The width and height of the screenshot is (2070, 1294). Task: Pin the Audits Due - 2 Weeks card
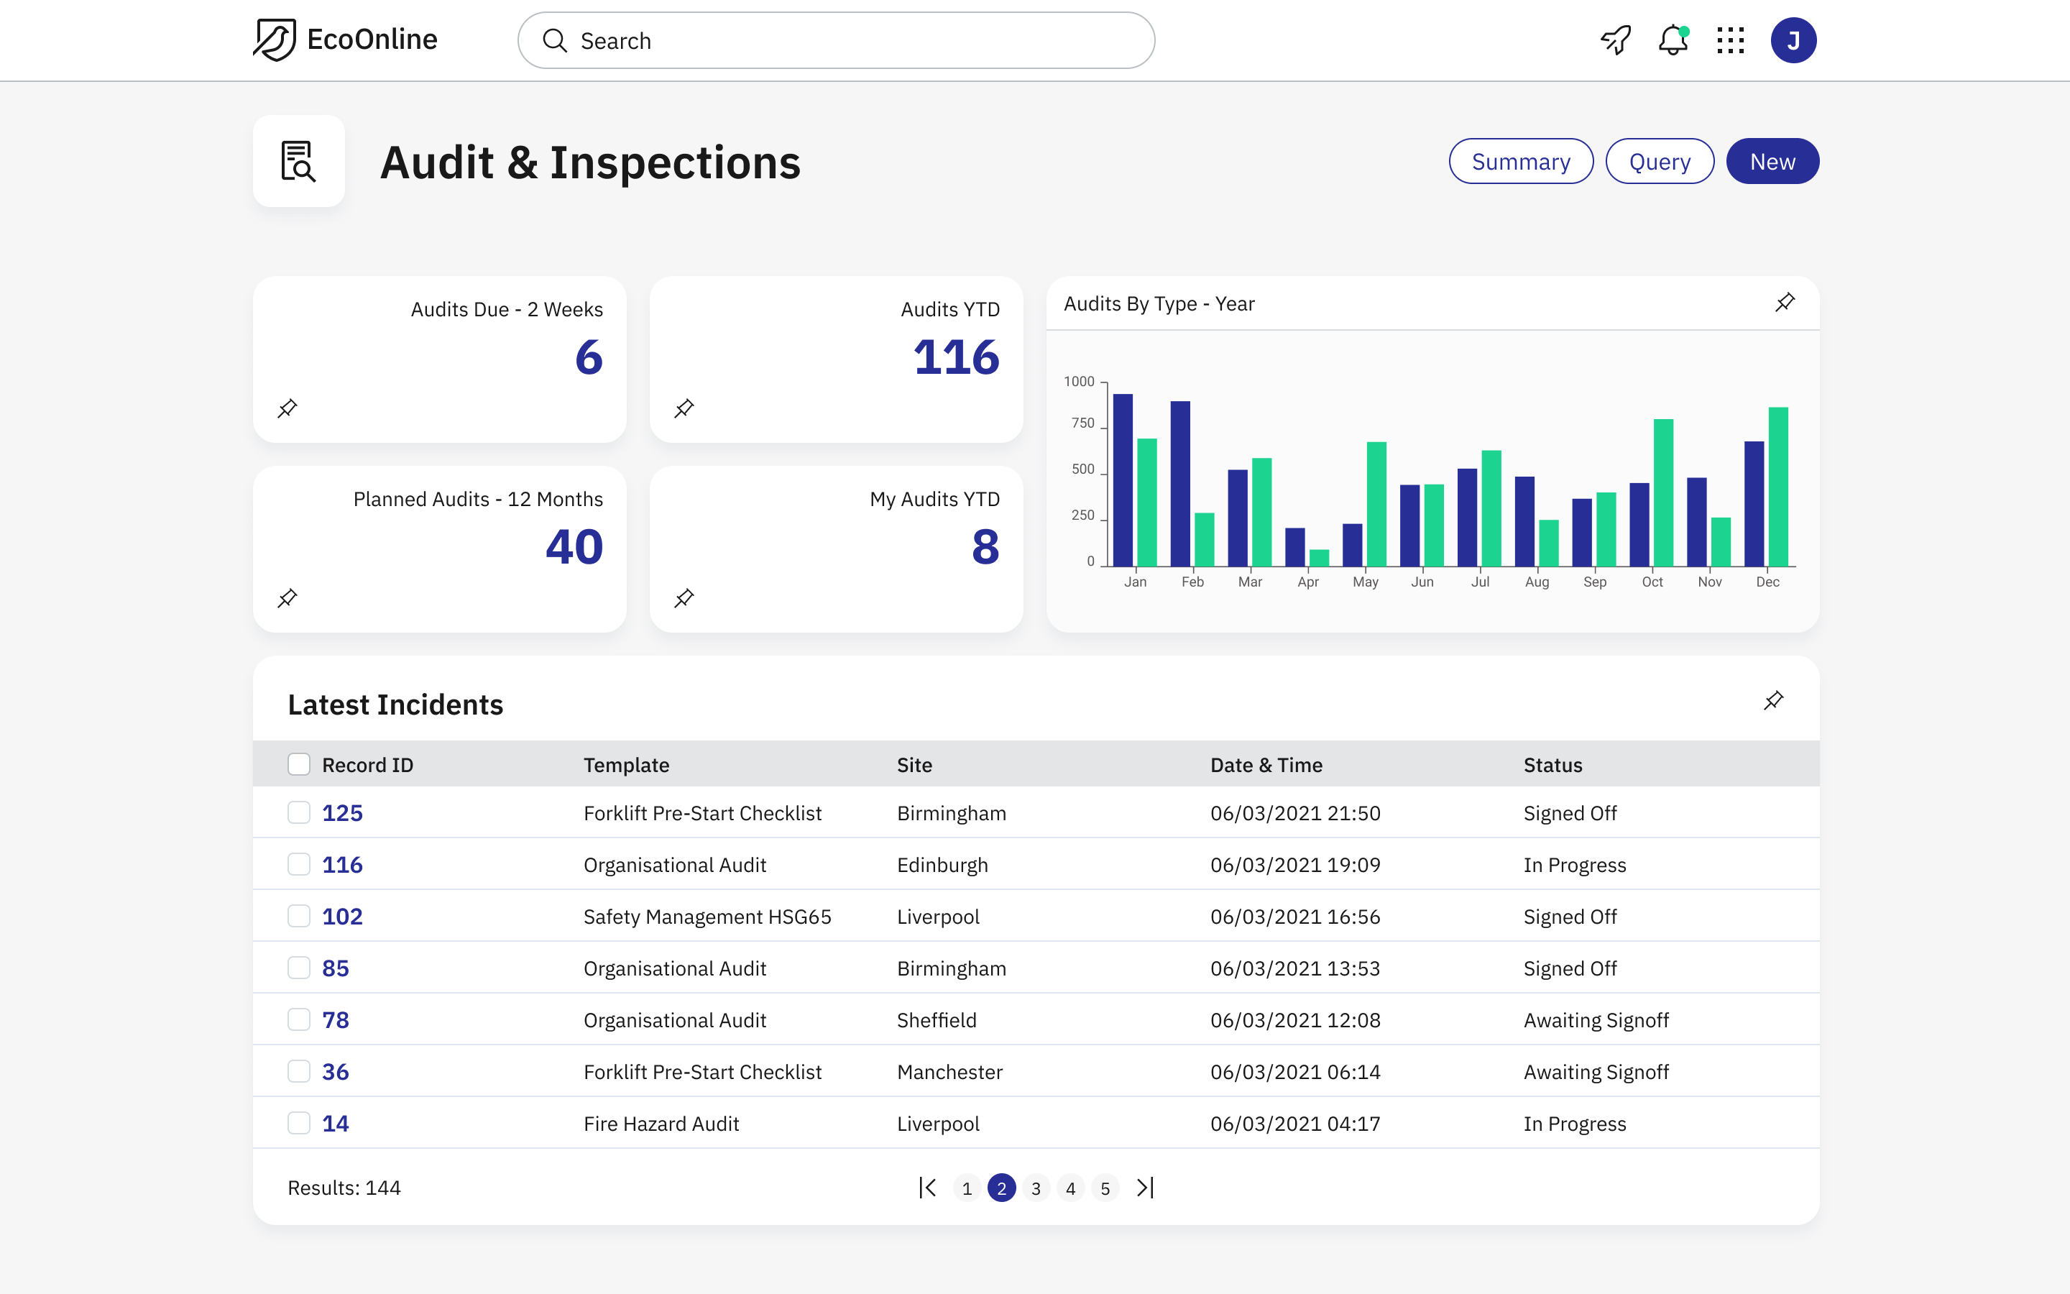287,408
